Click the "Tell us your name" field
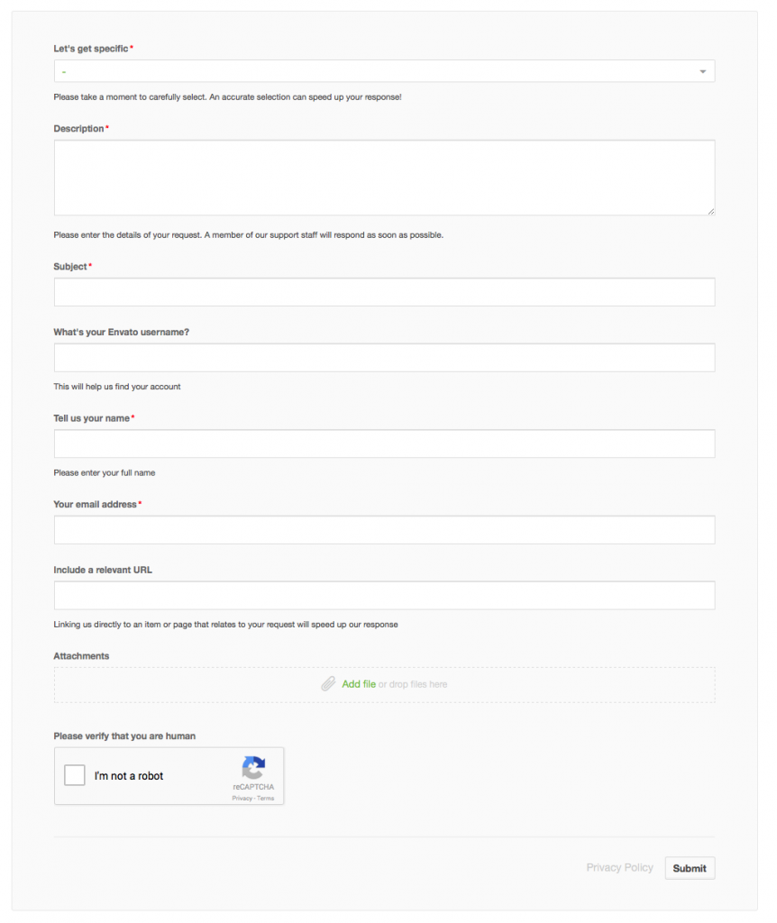Image resolution: width=777 pixels, height=923 pixels. (x=384, y=443)
